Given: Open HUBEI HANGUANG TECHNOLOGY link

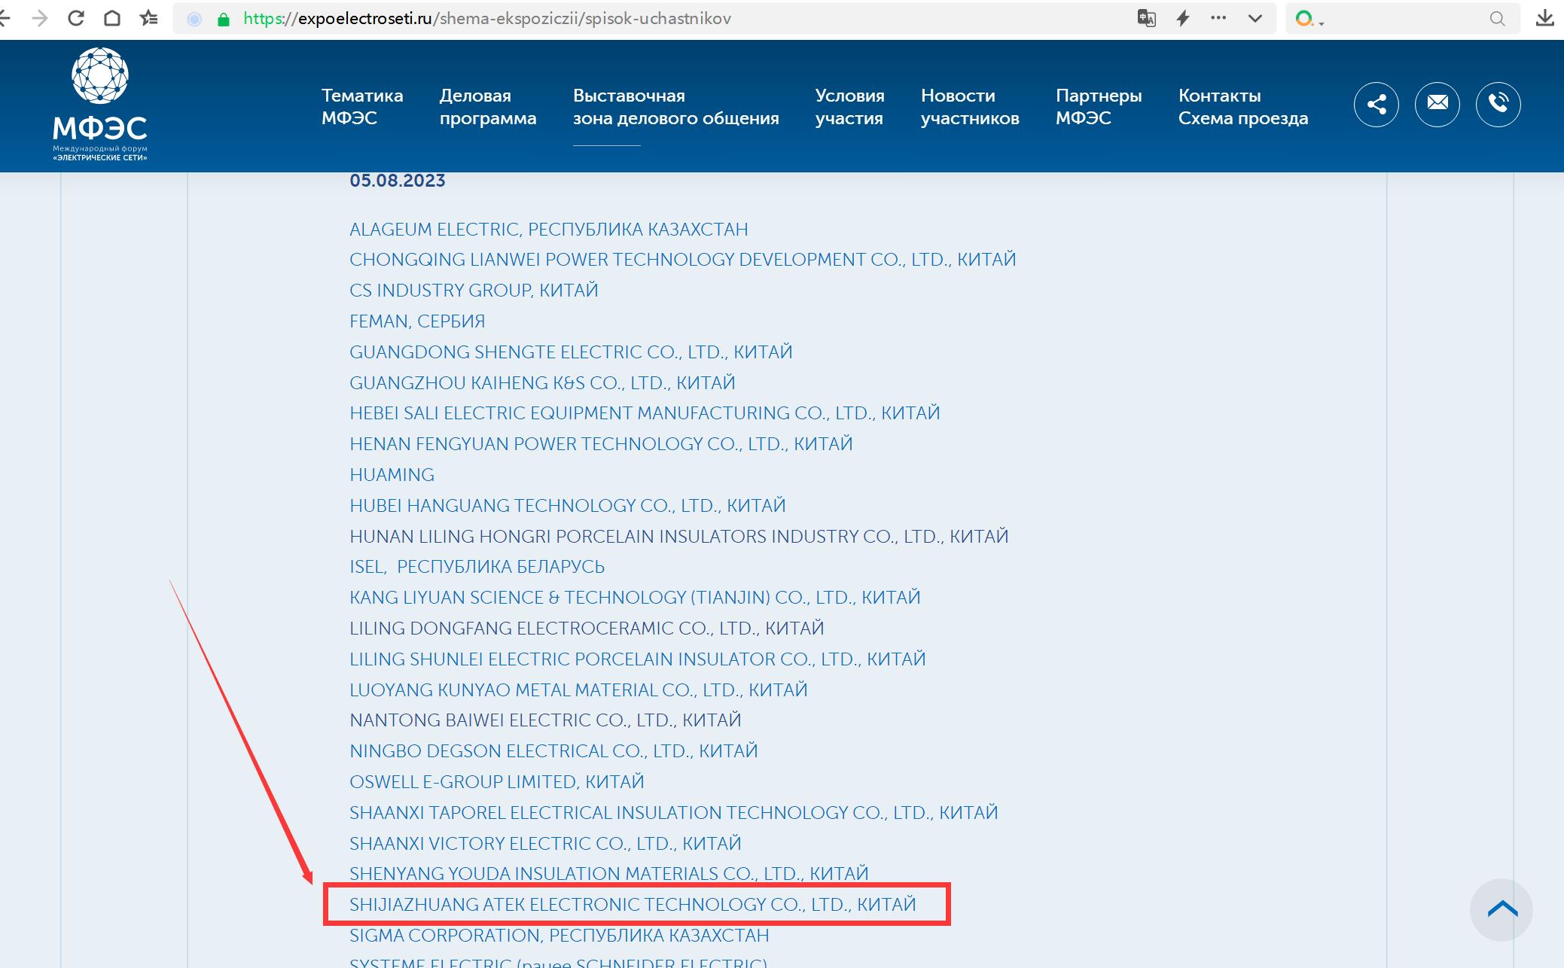Looking at the screenshot, I should (568, 505).
